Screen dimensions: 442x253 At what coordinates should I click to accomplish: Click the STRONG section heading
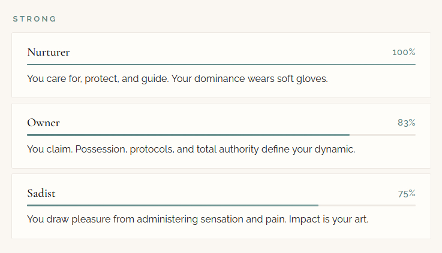pyautogui.click(x=35, y=19)
